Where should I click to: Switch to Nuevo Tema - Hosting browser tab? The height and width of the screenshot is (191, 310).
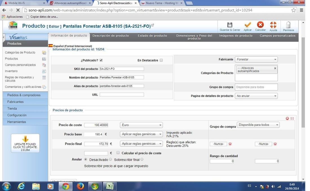point(162,3)
